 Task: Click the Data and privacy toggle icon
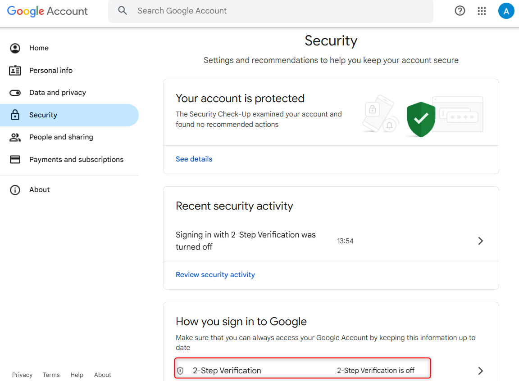(15, 93)
